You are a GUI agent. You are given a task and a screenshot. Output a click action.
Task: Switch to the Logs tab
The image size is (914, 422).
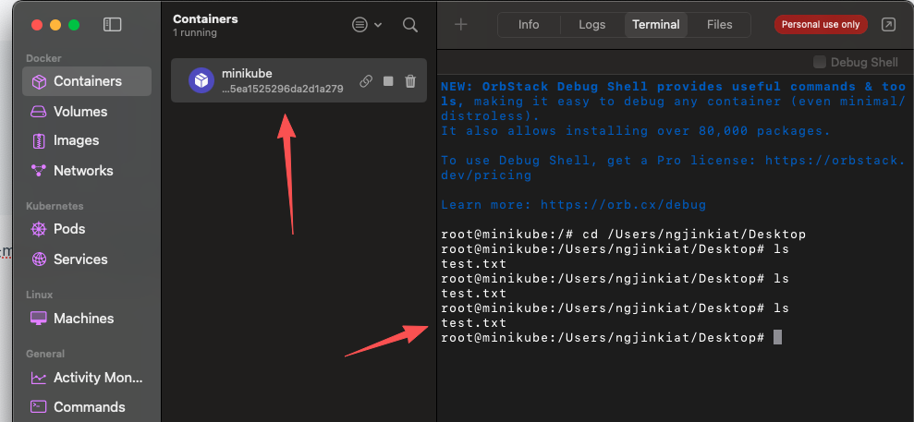(x=592, y=24)
